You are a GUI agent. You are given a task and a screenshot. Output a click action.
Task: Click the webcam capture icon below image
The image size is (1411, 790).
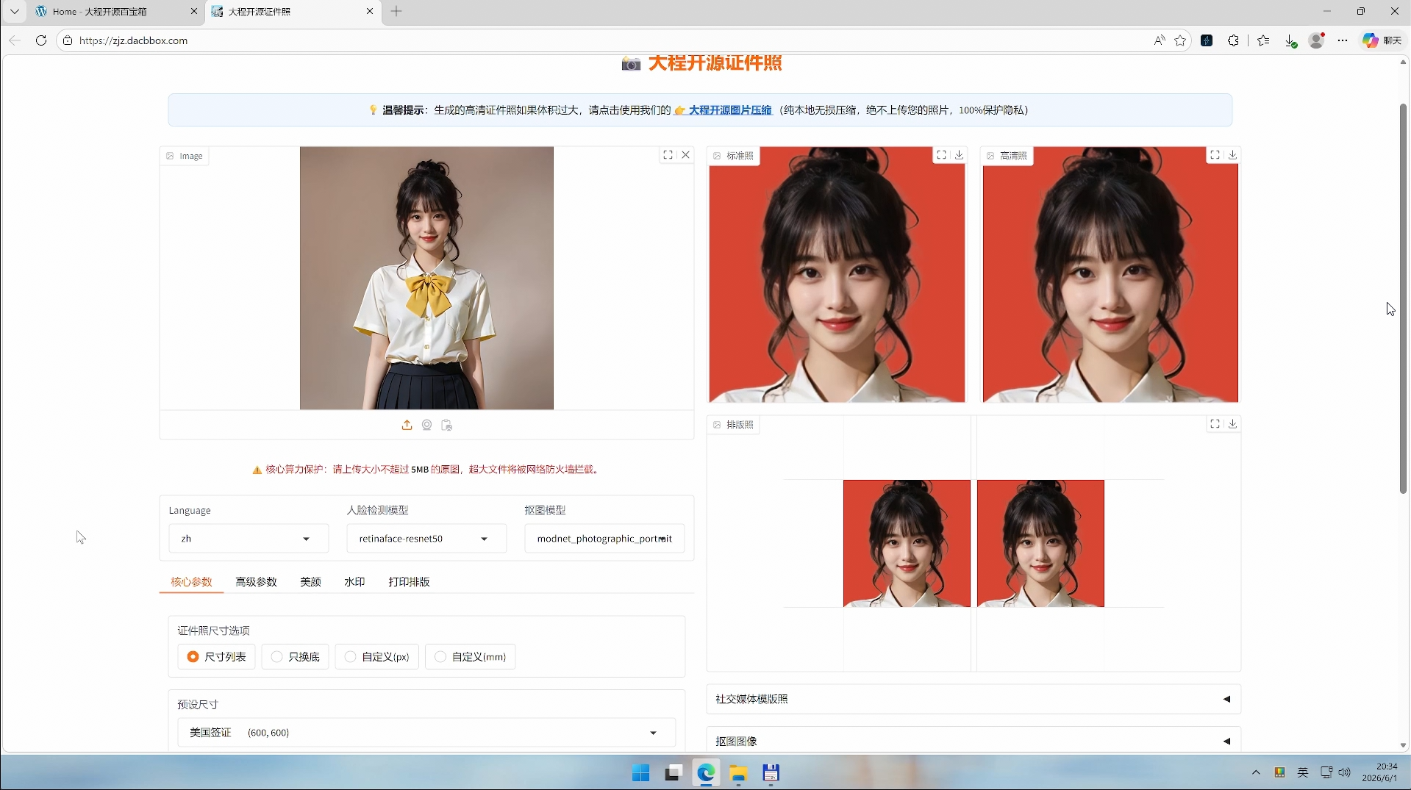click(x=426, y=425)
